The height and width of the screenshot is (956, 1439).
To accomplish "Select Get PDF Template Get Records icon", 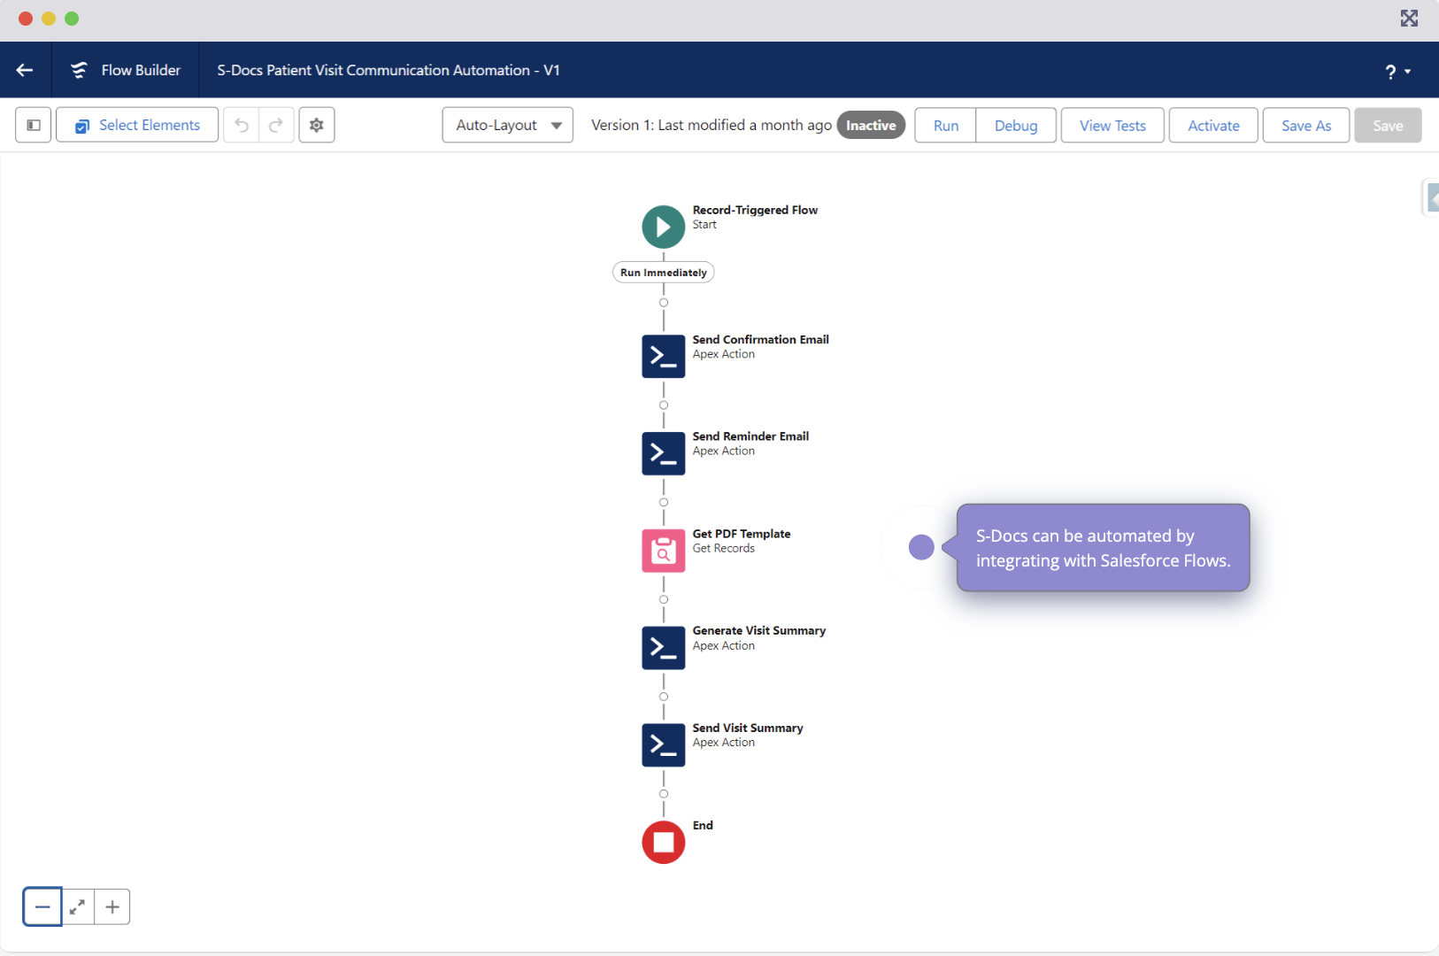I will coord(664,551).
